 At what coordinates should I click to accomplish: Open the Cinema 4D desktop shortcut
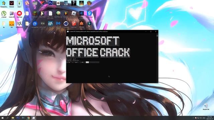click(x=66, y=24)
